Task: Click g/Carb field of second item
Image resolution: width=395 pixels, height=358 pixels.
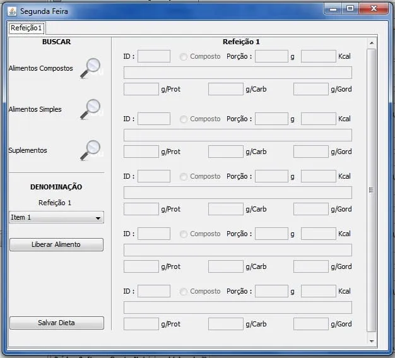Action: click(226, 152)
